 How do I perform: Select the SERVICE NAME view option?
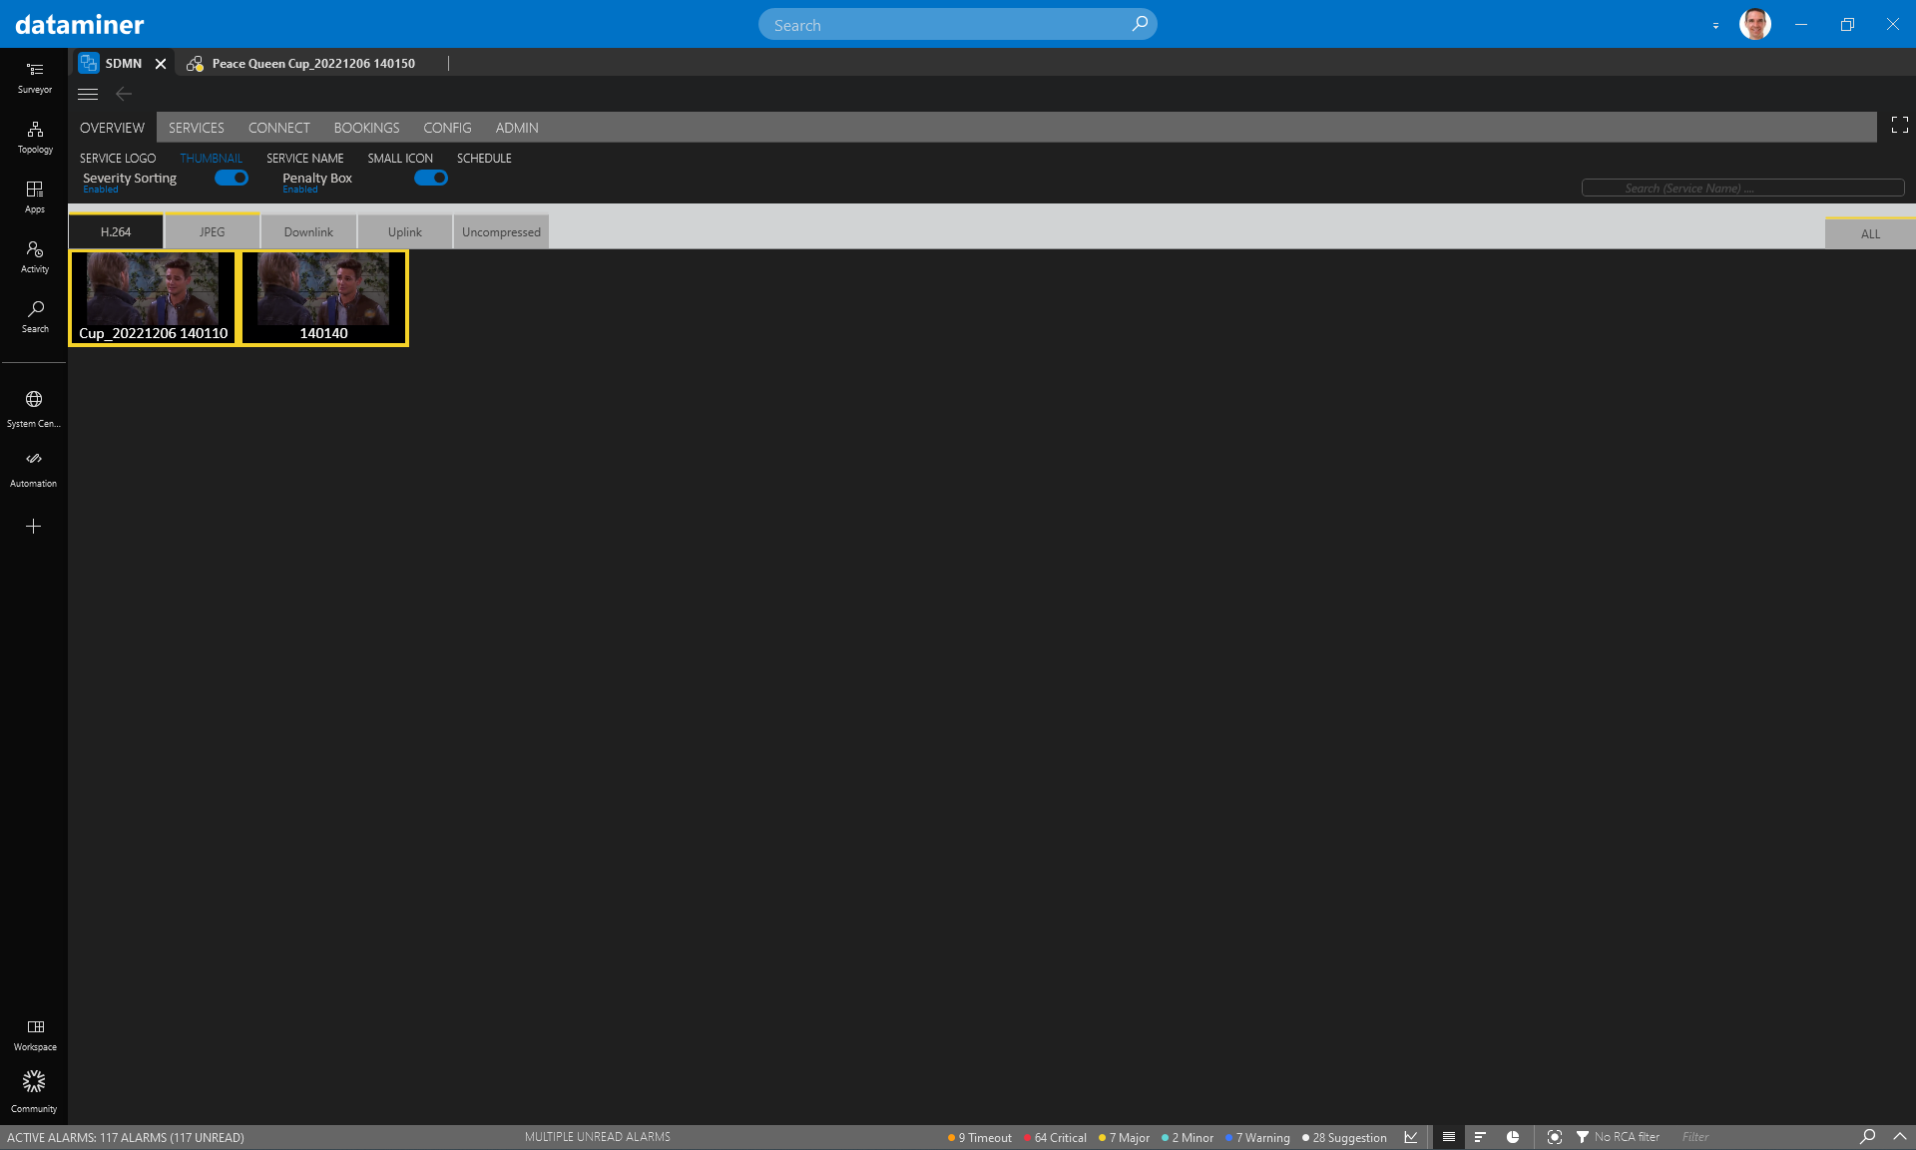(304, 159)
